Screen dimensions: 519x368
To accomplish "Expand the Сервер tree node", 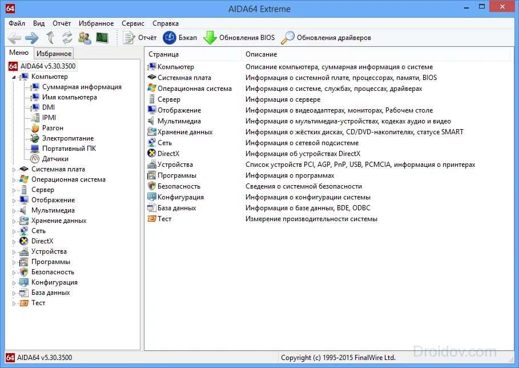I will (x=14, y=190).
